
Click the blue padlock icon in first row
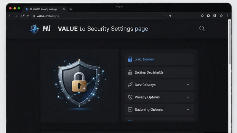[x=130, y=59]
